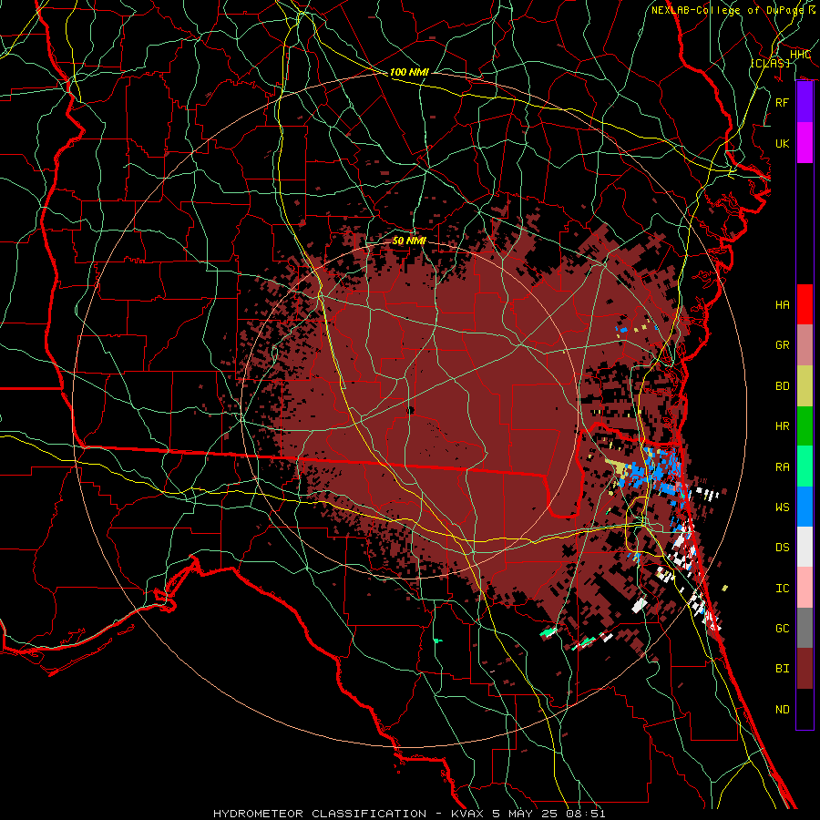Click the DS white legend swatch
The height and width of the screenshot is (820, 820).
[805, 547]
